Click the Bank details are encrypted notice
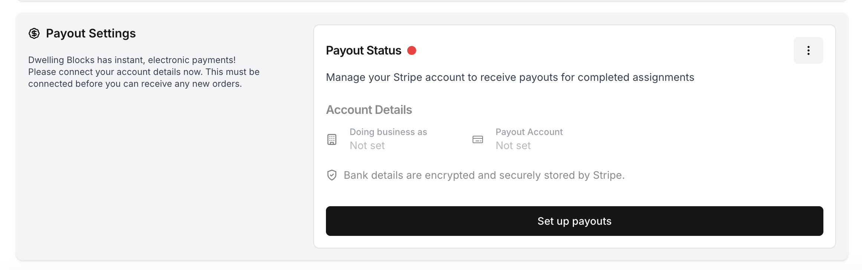862x270 pixels. 484,175
